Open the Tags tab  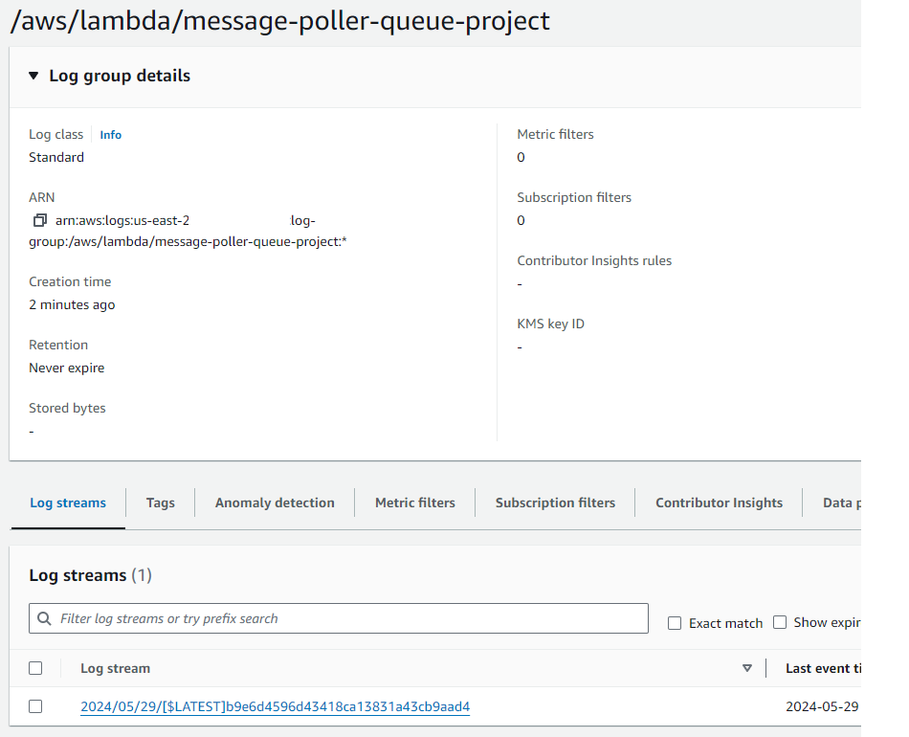161,502
